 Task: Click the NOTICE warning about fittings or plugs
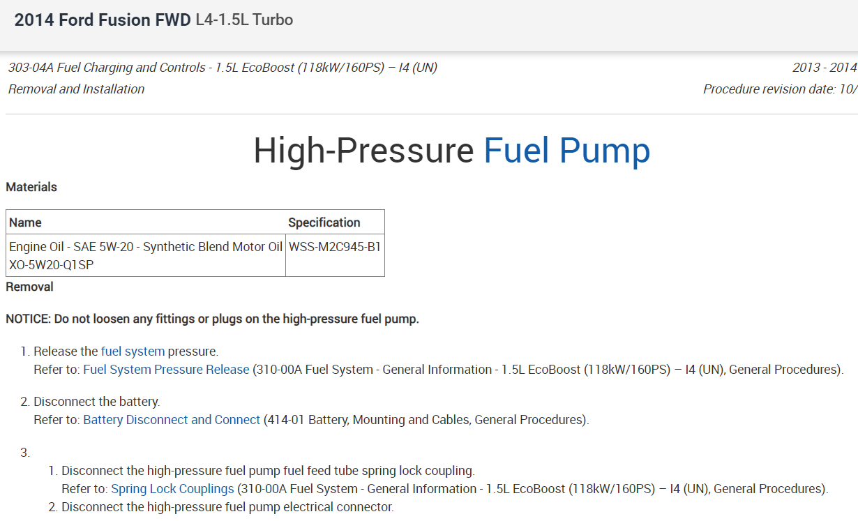pyautogui.click(x=212, y=319)
